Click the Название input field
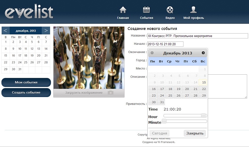Viewport: 249px width, 147px height. [x=197, y=36]
